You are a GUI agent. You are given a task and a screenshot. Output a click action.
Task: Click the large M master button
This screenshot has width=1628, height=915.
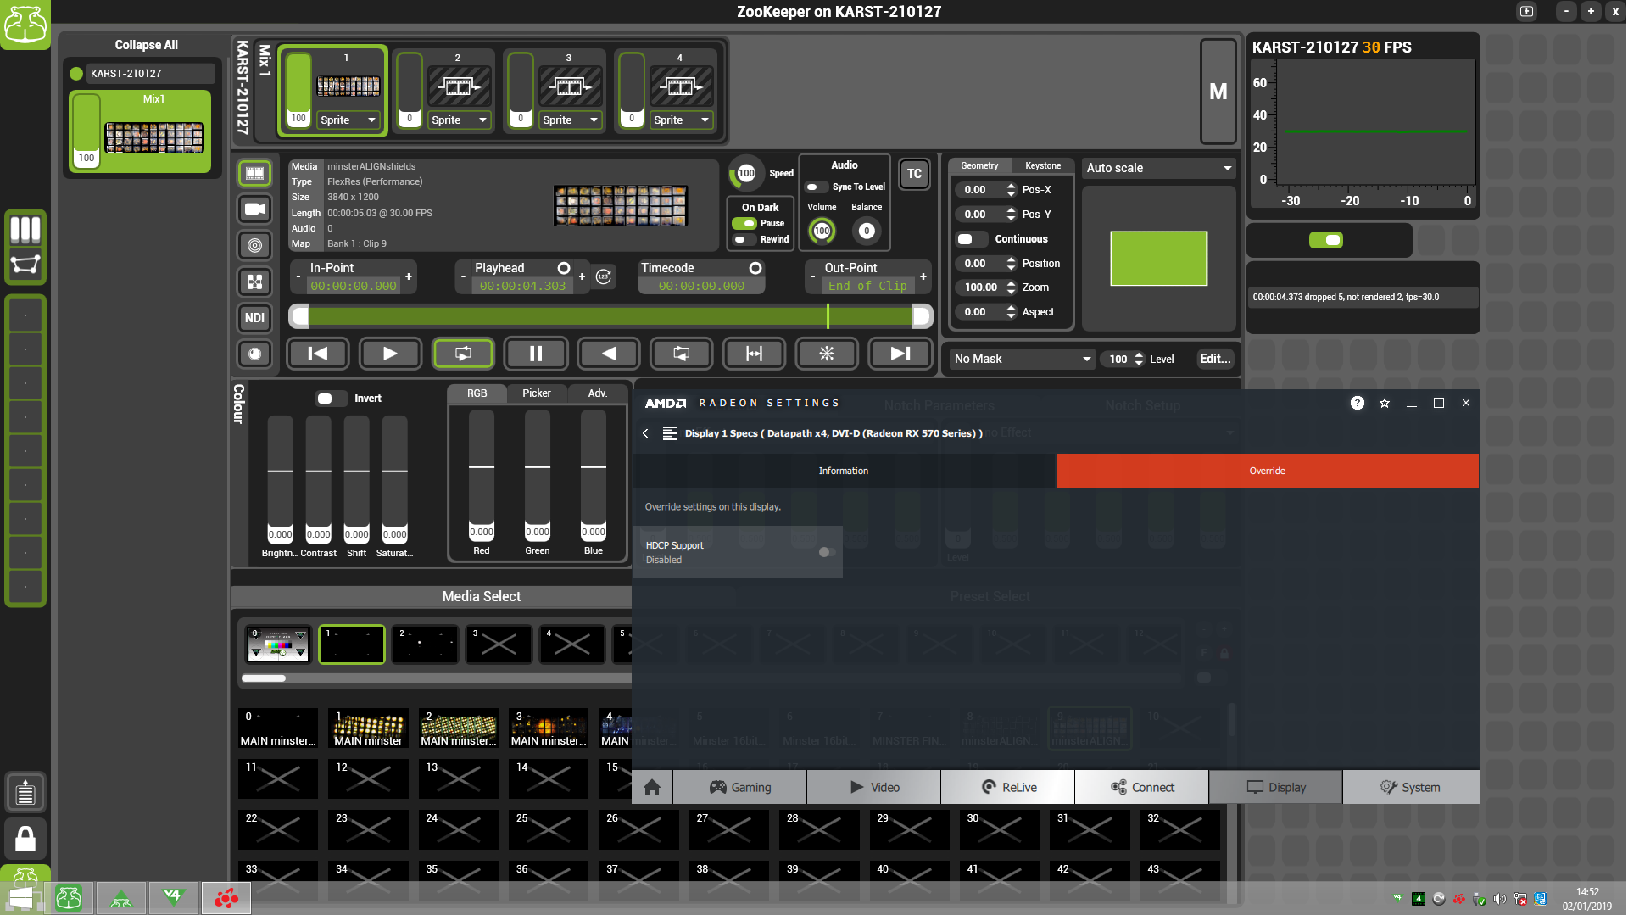1218,92
